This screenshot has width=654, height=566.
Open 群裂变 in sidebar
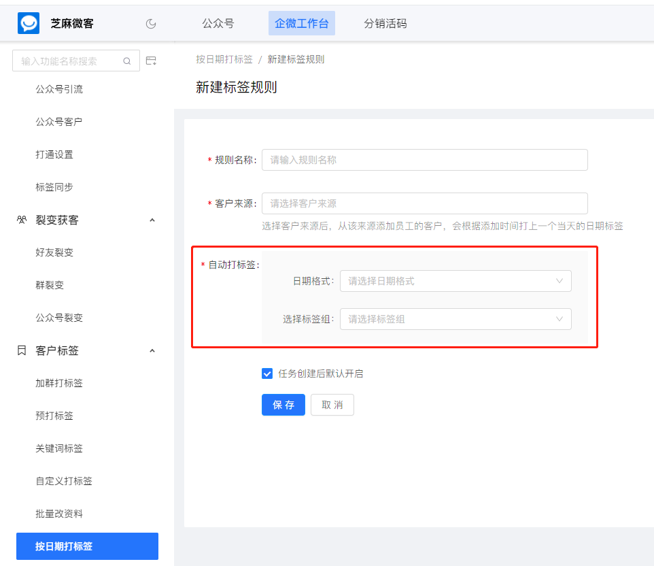pos(50,285)
